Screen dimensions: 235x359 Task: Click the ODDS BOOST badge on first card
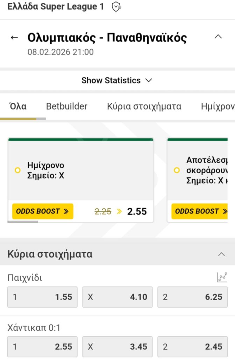click(x=42, y=211)
